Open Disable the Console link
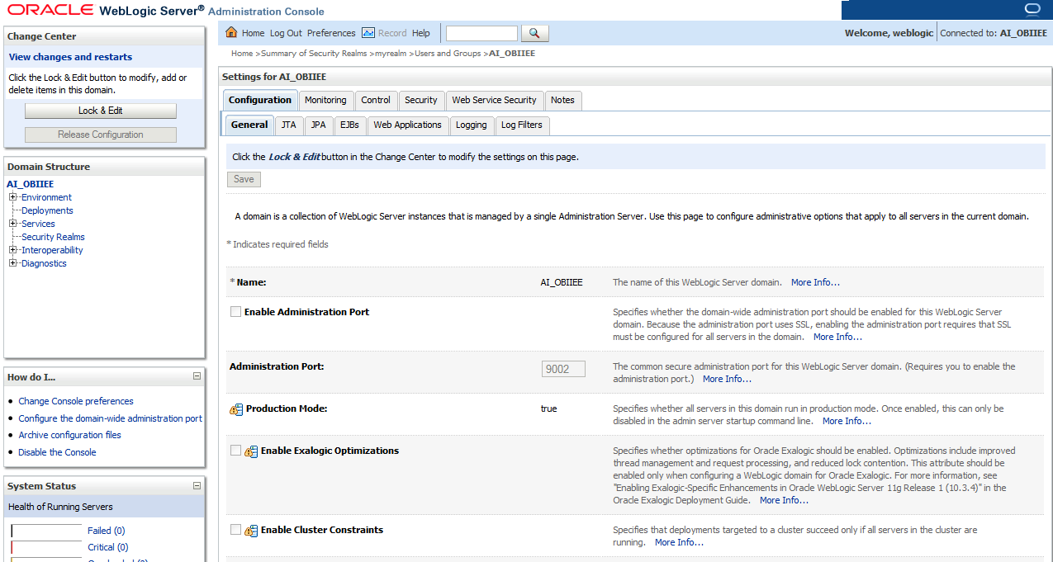The image size is (1053, 562). [x=57, y=452]
